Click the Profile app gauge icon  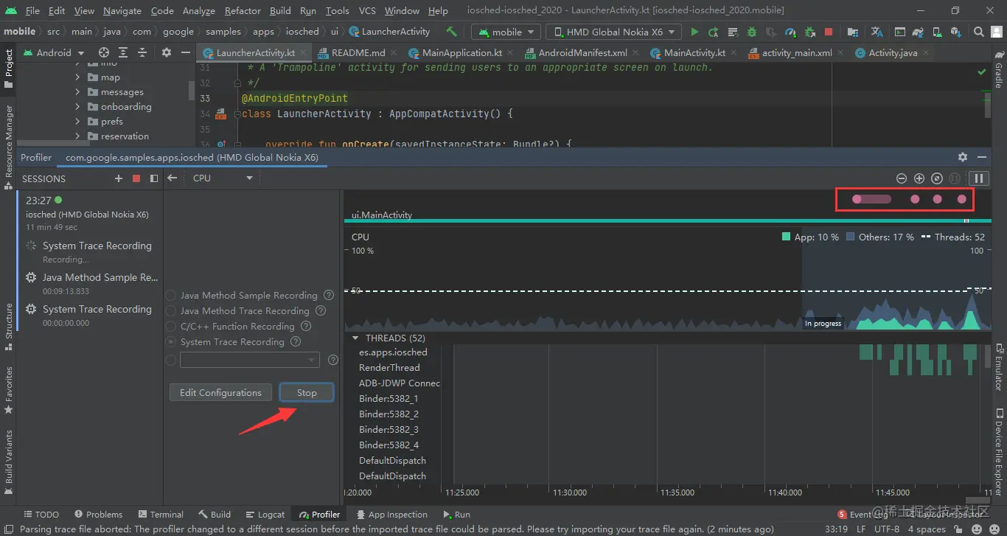click(x=790, y=32)
